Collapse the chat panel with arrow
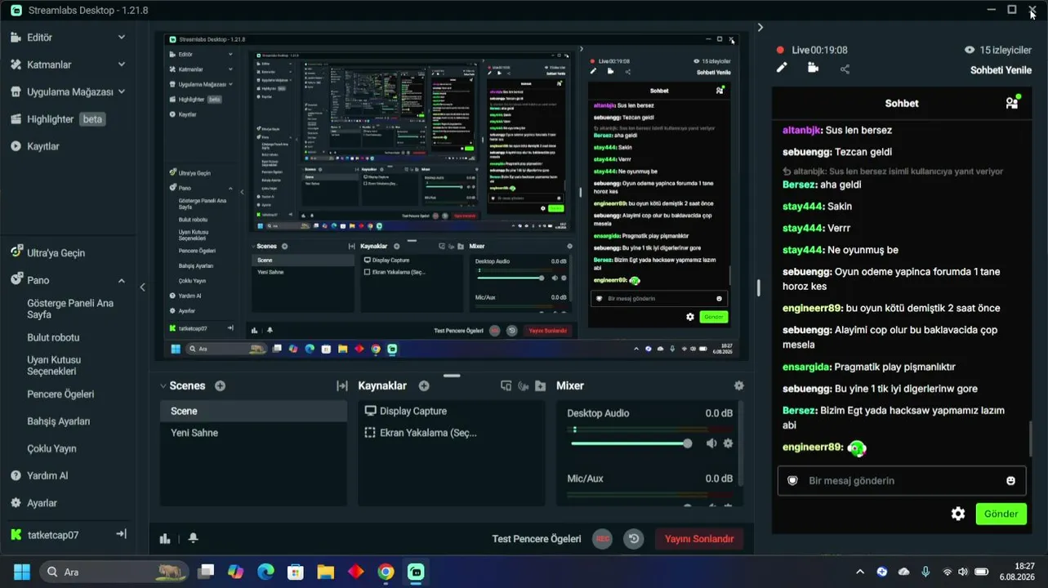Viewport: 1048px width, 588px height. [760, 27]
